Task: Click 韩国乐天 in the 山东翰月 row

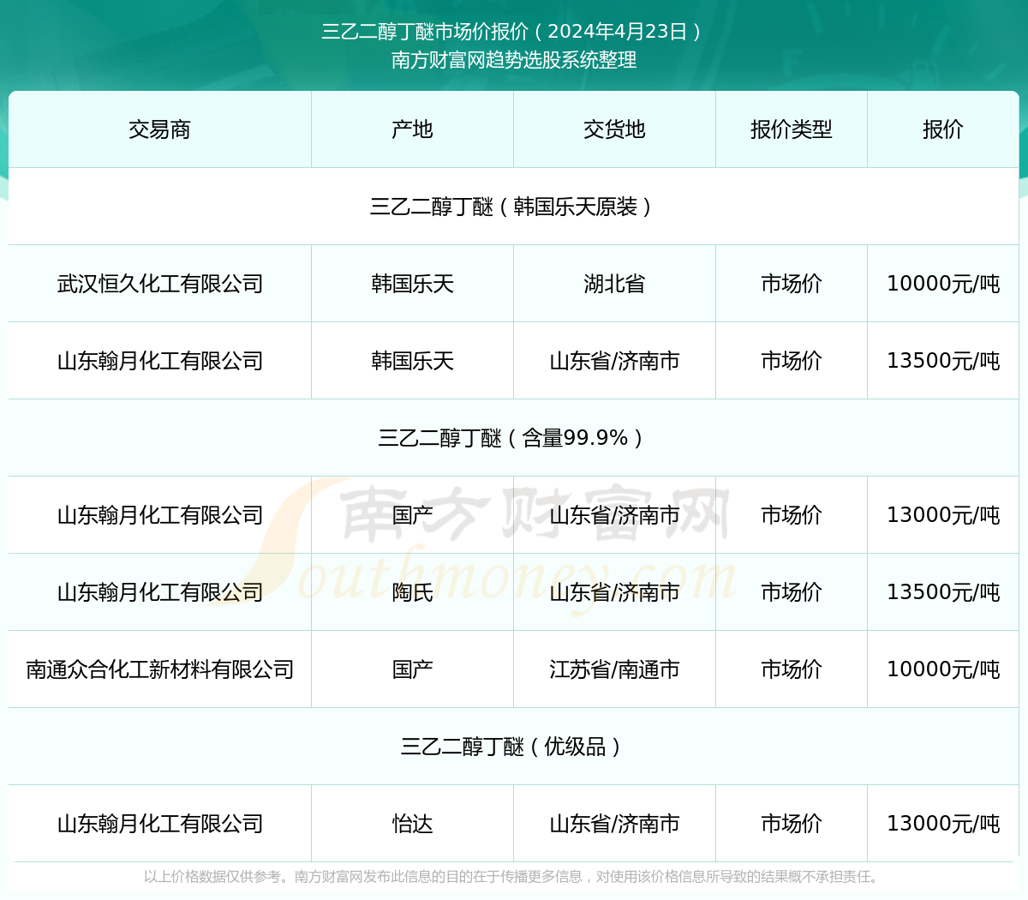Action: (412, 361)
